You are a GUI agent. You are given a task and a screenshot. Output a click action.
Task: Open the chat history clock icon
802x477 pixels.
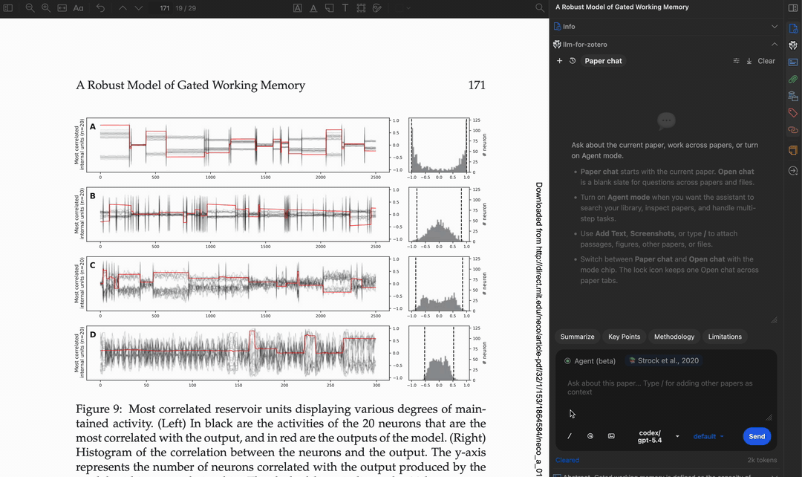pos(573,61)
